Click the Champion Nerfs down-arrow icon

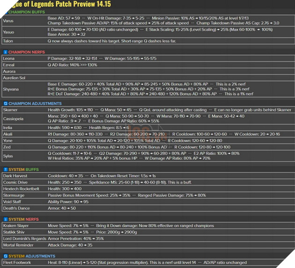[5, 52]
